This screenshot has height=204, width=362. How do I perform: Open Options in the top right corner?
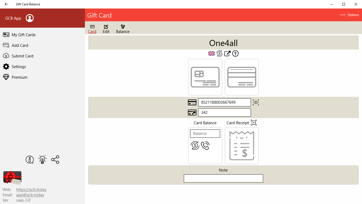coord(350,15)
